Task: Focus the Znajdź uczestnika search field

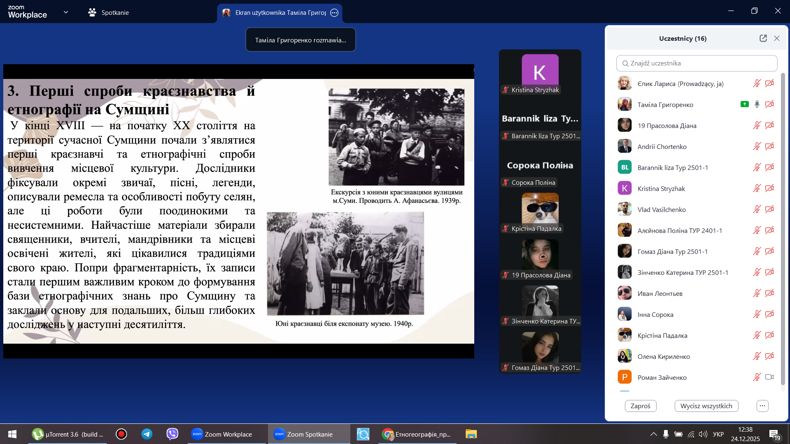Action: tap(697, 63)
